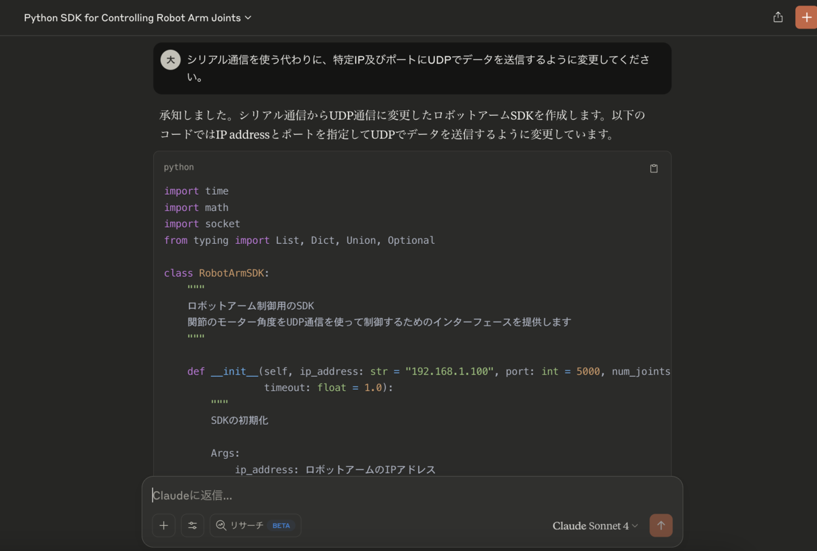The width and height of the screenshot is (817, 551).
Task: Send the message with the arrow button
Action: click(661, 525)
